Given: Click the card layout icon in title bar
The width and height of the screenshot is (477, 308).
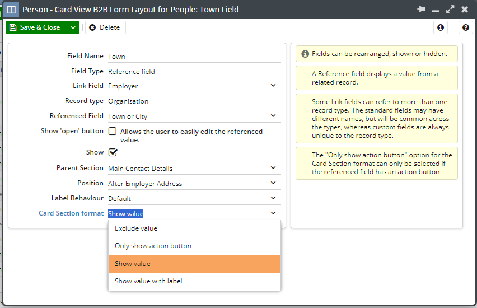Looking at the screenshot, I should pyautogui.click(x=11, y=10).
